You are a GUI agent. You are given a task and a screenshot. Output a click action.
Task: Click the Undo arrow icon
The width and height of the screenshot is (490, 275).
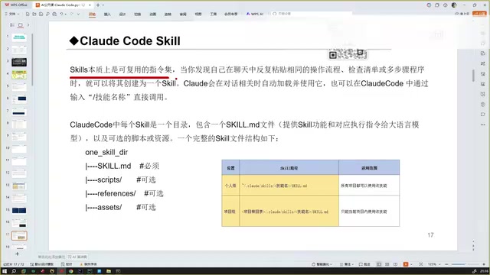coord(61,14)
